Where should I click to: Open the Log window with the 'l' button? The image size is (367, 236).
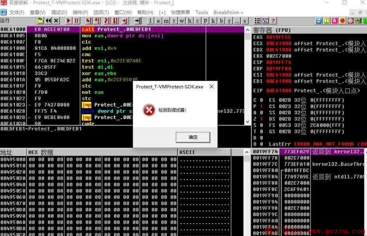(150, 21)
